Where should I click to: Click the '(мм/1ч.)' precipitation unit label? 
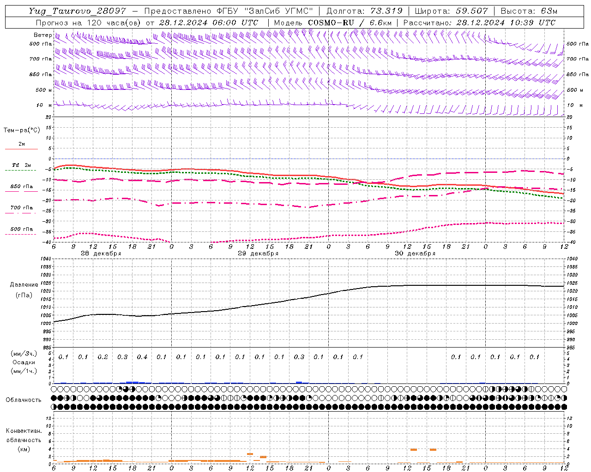click(x=24, y=371)
